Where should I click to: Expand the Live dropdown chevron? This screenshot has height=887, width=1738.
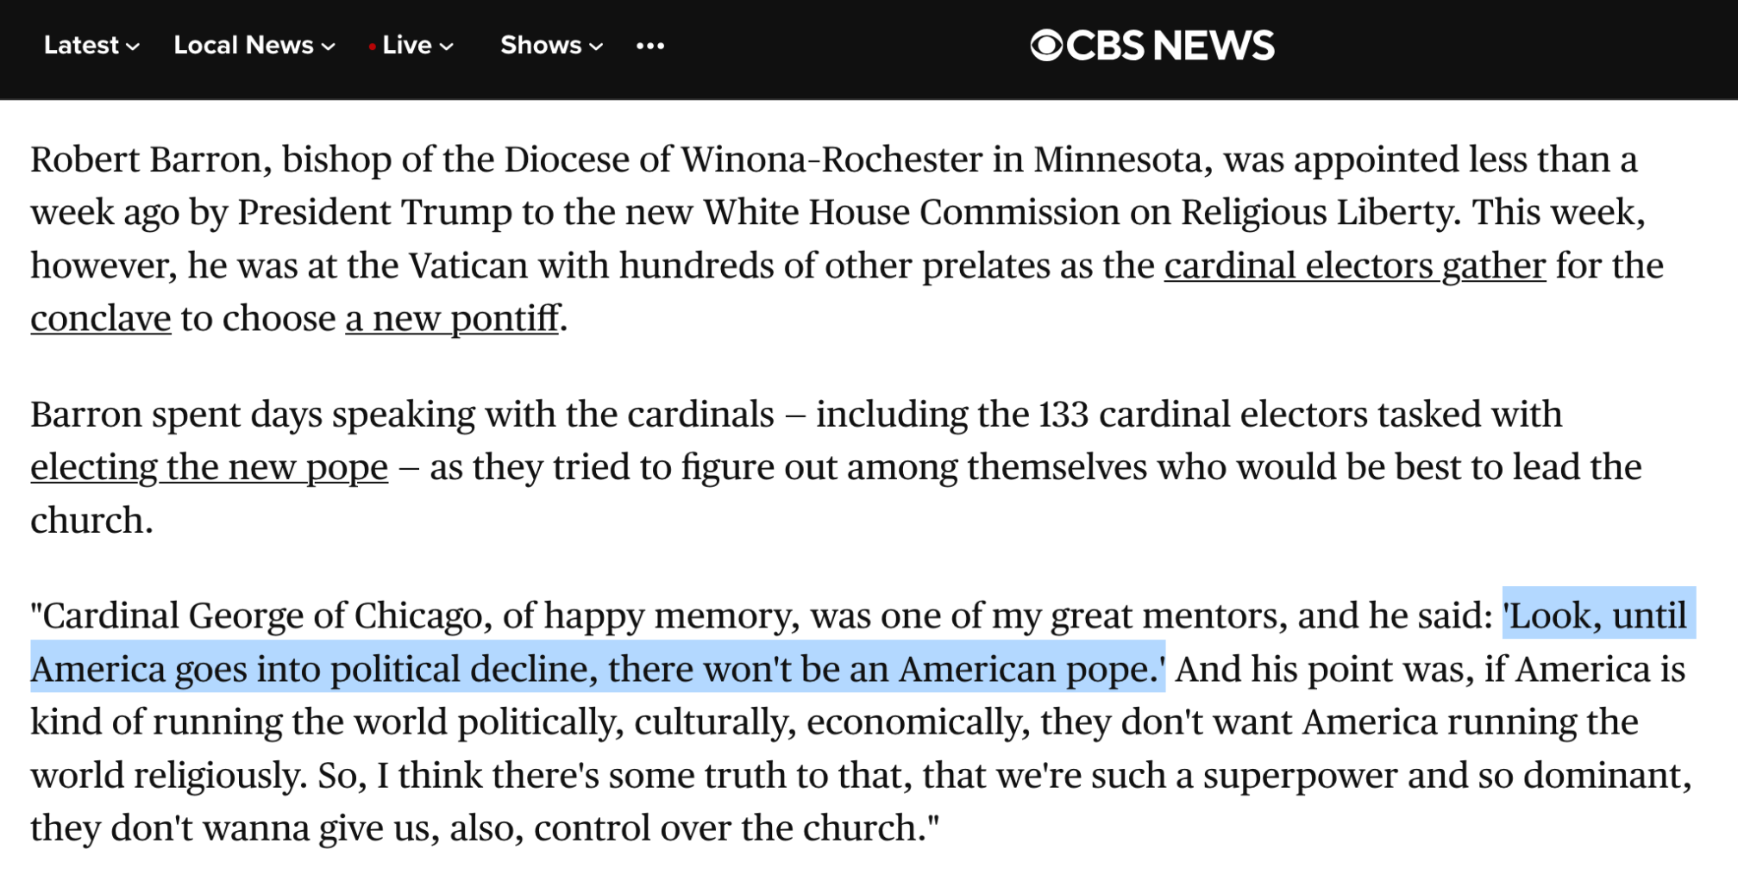[x=447, y=47]
